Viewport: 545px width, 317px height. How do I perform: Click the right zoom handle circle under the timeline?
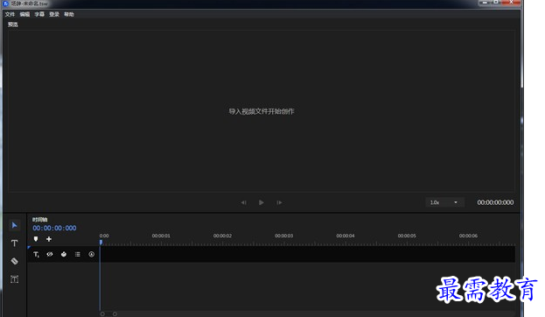click(115, 313)
